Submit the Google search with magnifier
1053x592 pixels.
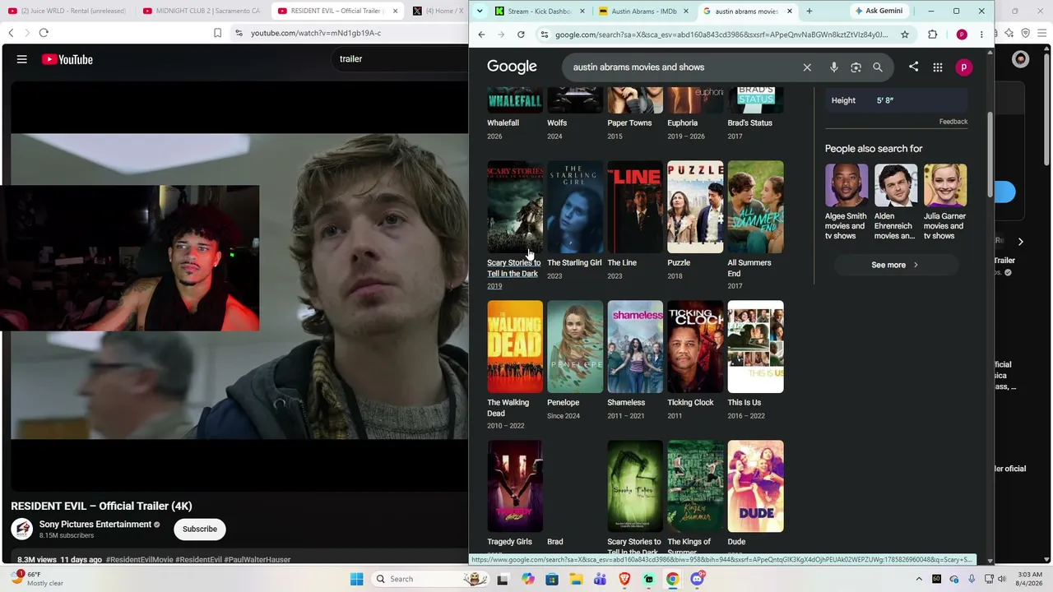[x=878, y=67]
